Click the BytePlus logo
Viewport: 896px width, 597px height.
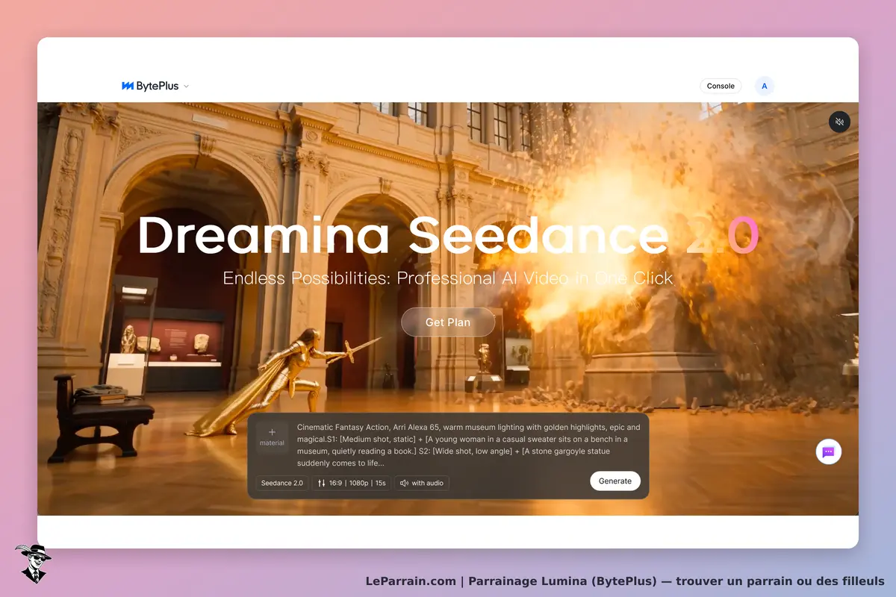point(150,86)
